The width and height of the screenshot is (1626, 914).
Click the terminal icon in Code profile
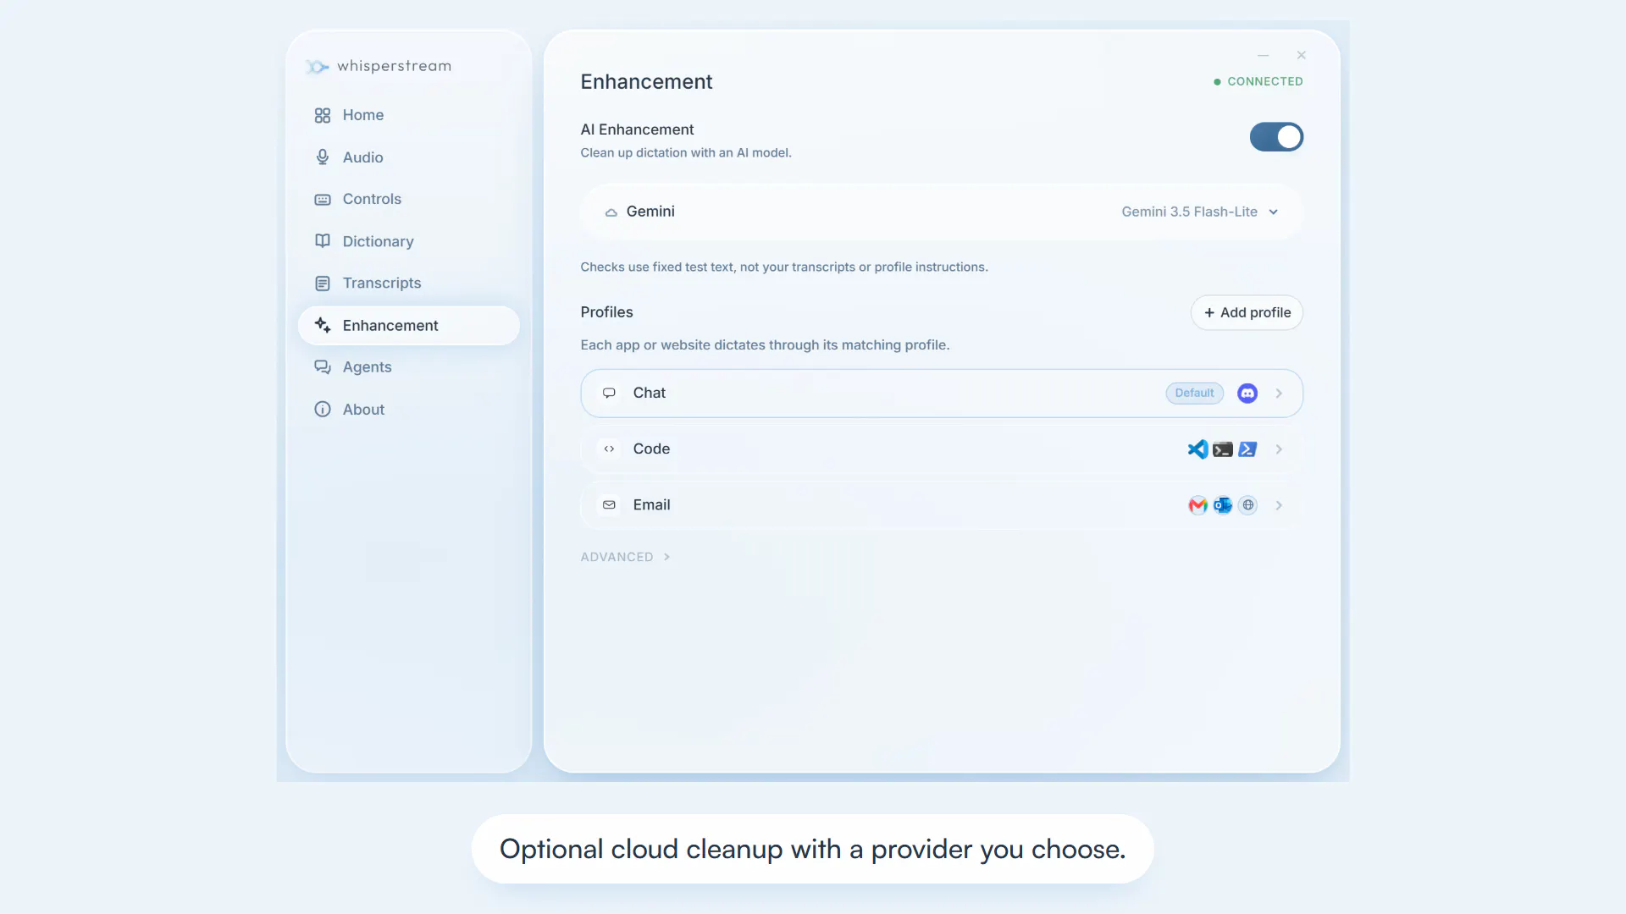(1223, 449)
